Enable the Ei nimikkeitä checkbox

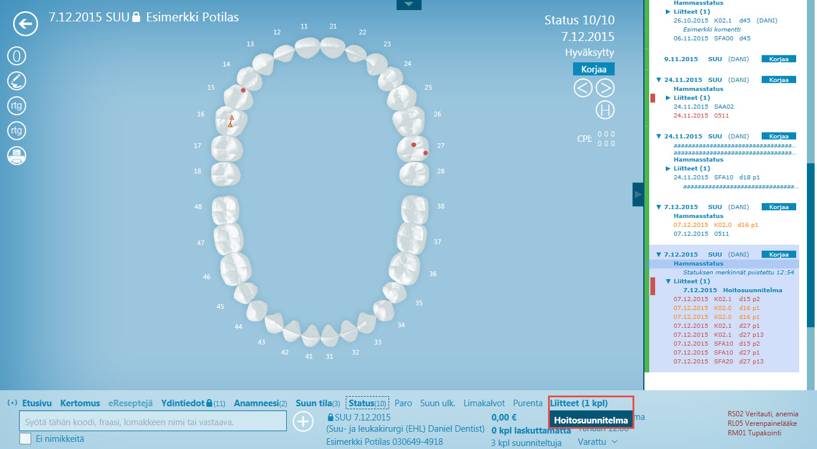(26, 439)
